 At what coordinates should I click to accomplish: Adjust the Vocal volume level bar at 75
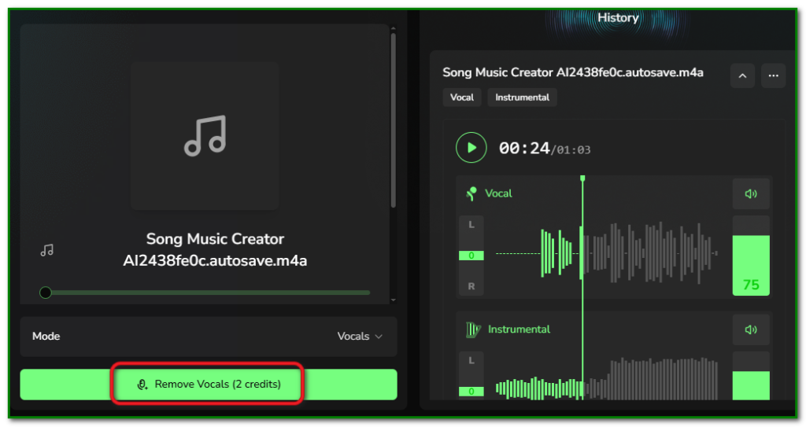point(750,263)
